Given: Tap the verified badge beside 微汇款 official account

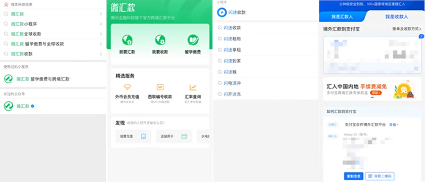Looking at the screenshot, I should [33, 106].
